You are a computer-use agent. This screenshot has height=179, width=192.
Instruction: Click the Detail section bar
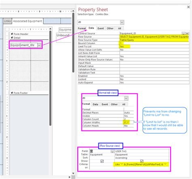29,38
